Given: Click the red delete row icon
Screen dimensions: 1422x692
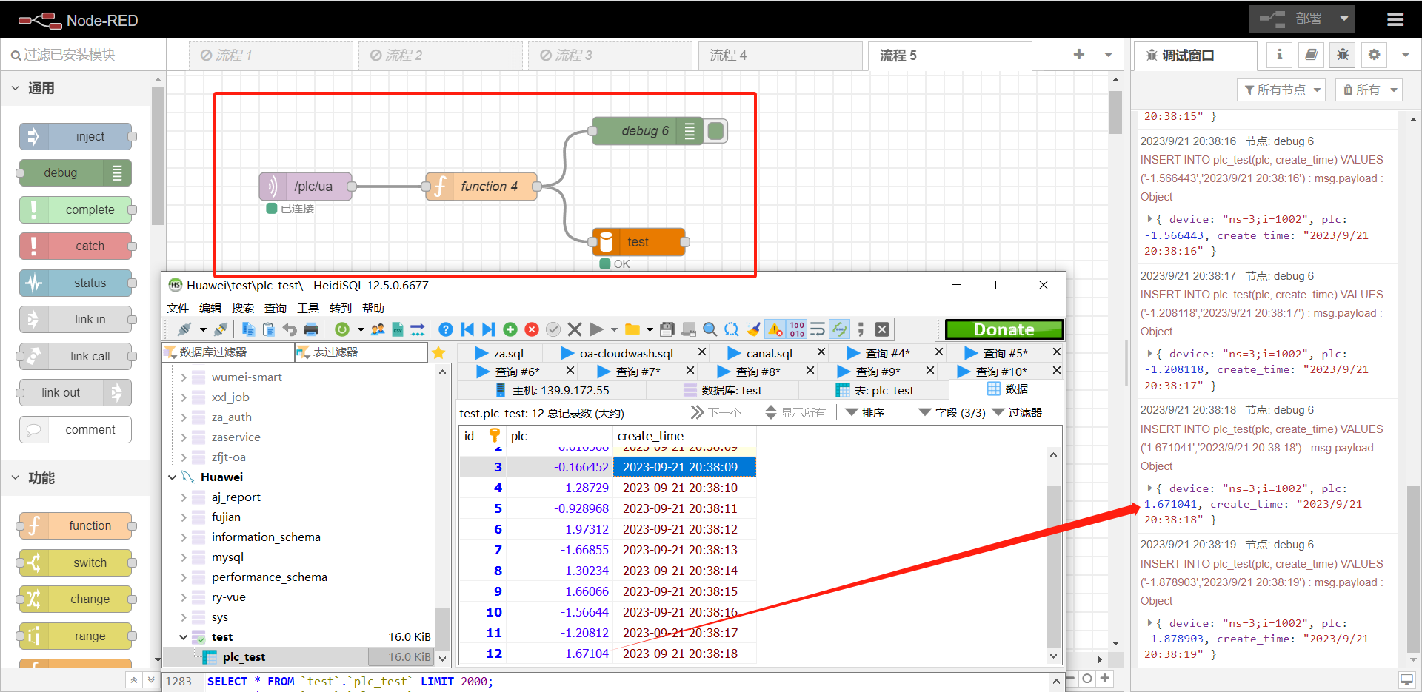Looking at the screenshot, I should pos(532,329).
